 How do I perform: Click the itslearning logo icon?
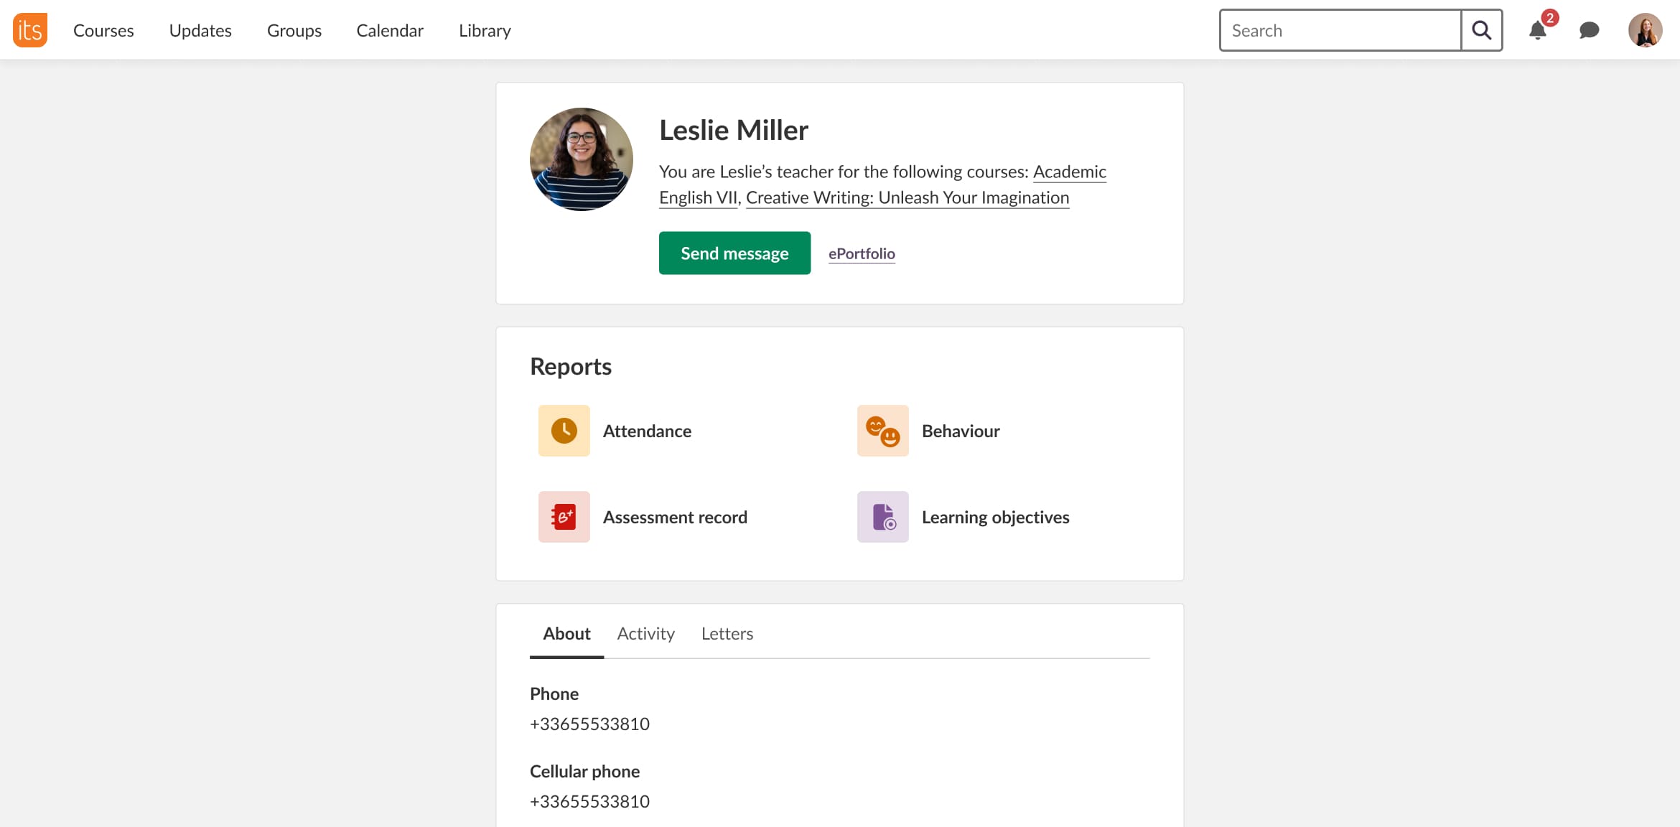tap(29, 30)
